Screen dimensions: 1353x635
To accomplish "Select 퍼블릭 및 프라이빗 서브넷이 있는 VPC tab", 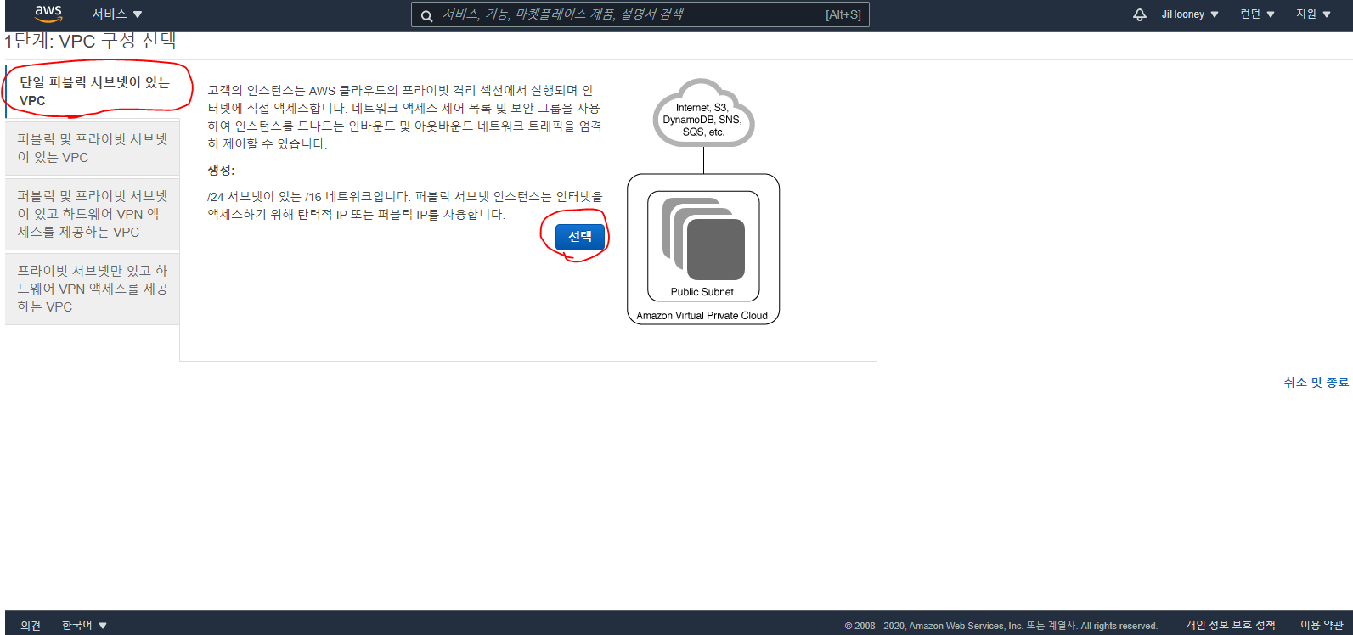I will tap(93, 149).
